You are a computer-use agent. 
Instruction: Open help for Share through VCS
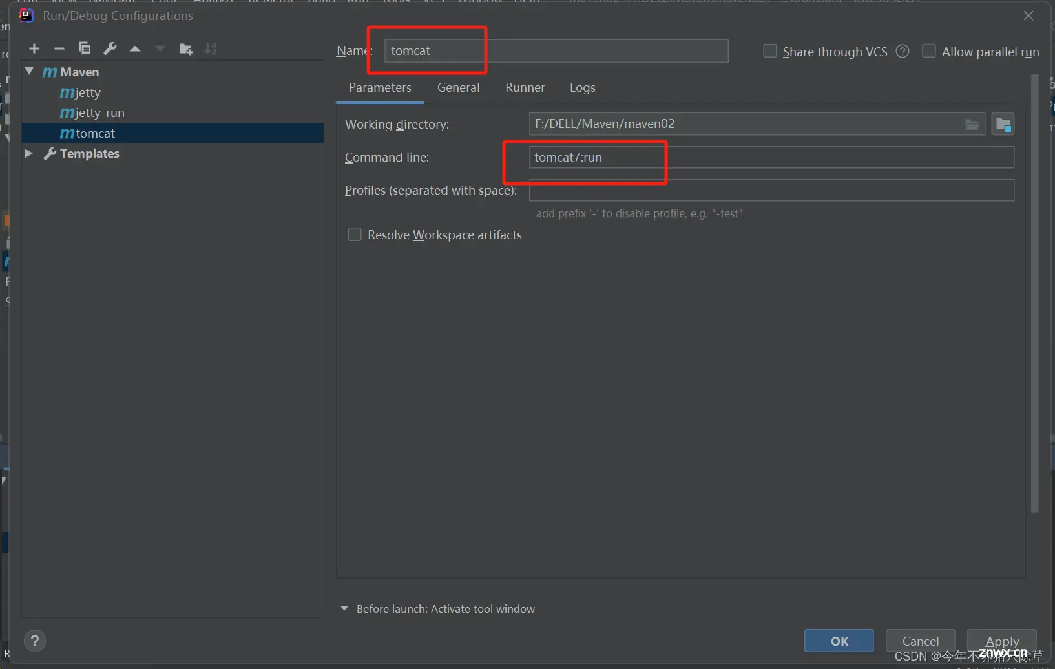click(903, 51)
